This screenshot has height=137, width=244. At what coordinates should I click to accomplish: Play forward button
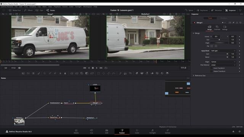point(96,68)
